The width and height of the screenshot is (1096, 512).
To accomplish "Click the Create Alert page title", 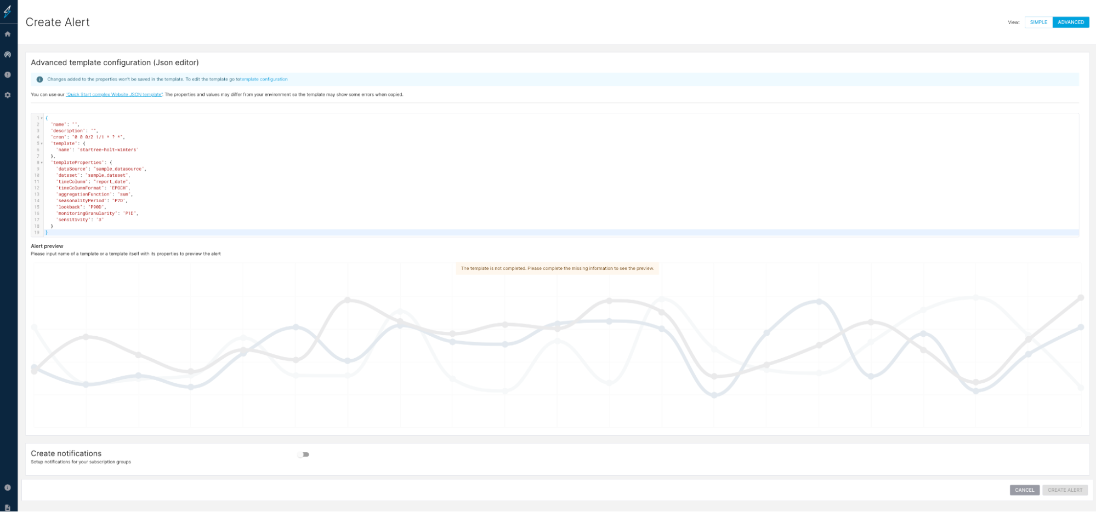I will click(58, 22).
